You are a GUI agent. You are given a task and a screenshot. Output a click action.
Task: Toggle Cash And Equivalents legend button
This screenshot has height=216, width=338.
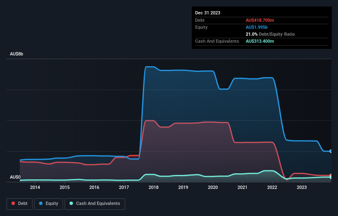(x=95, y=204)
